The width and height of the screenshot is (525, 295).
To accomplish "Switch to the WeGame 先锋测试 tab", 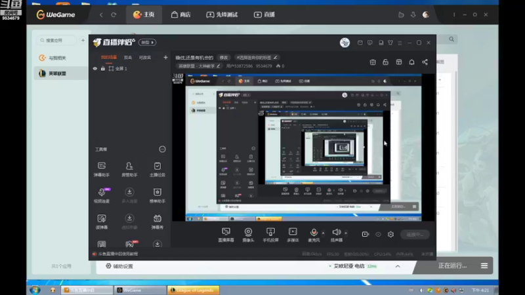I will point(222,14).
